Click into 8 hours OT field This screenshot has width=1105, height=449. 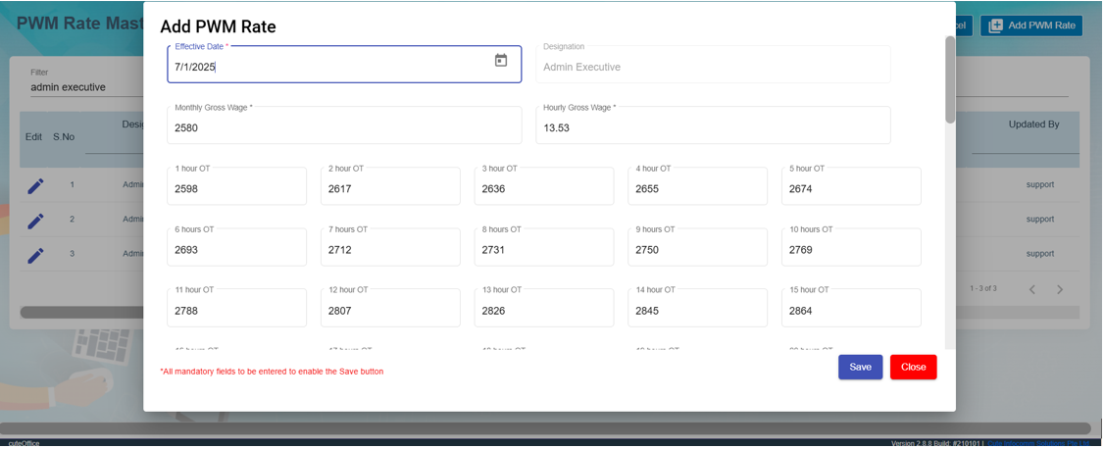(x=543, y=250)
